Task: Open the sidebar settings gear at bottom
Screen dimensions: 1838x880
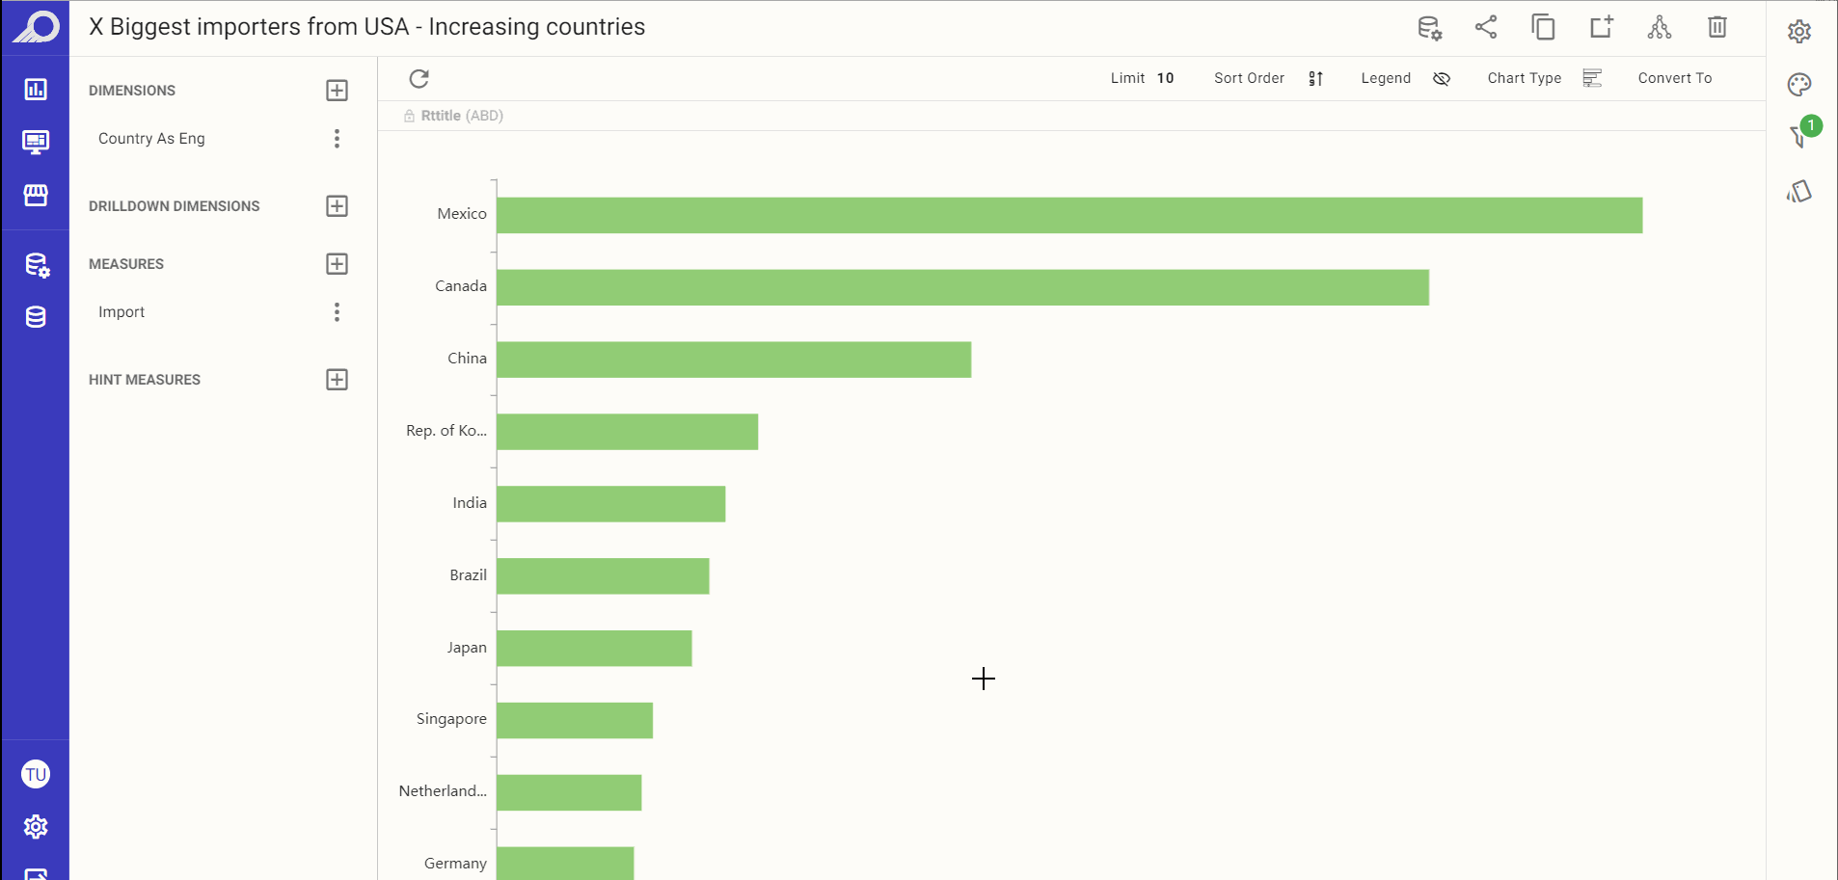Action: coord(36,827)
